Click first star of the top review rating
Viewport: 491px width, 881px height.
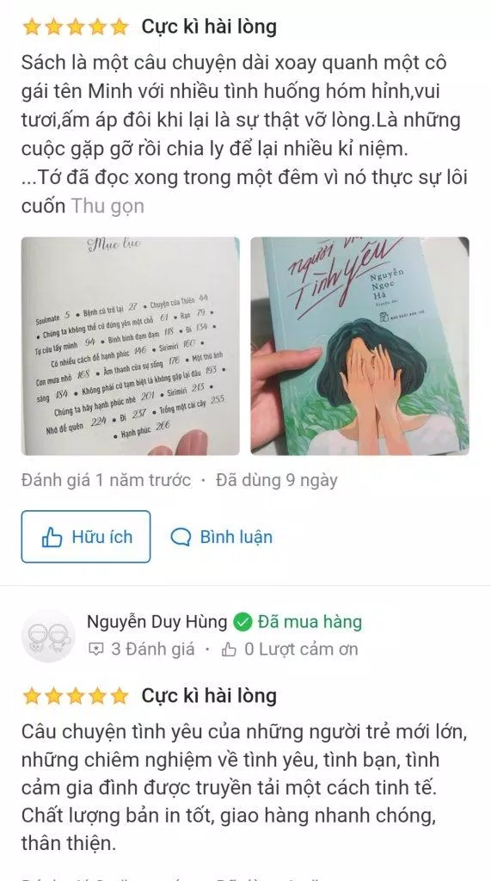[x=32, y=27]
